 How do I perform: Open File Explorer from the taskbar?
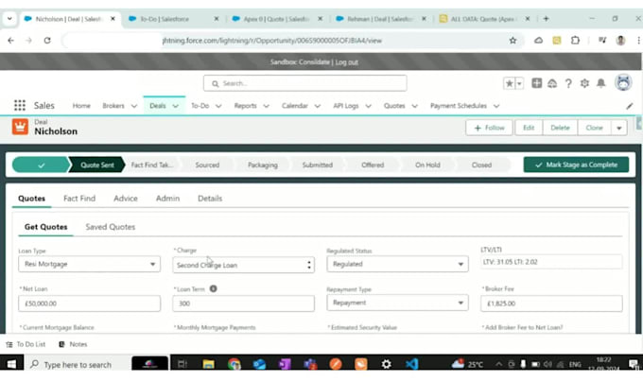tap(208, 364)
